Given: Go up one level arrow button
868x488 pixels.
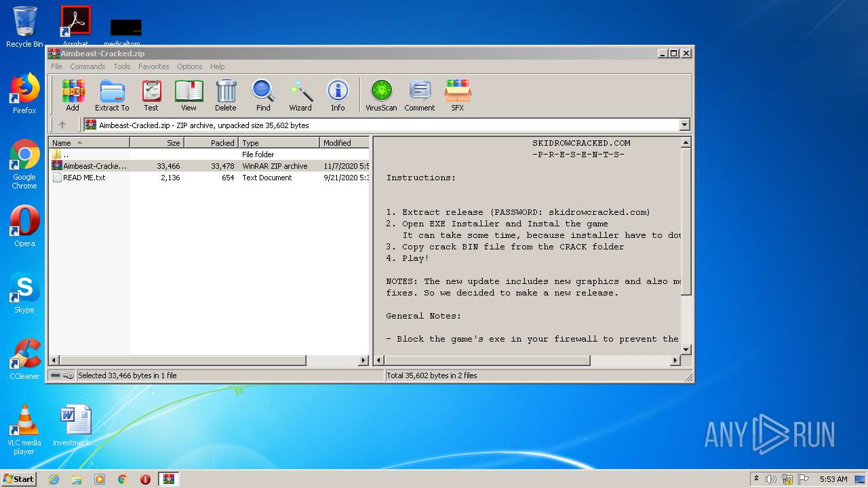Looking at the screenshot, I should point(62,125).
